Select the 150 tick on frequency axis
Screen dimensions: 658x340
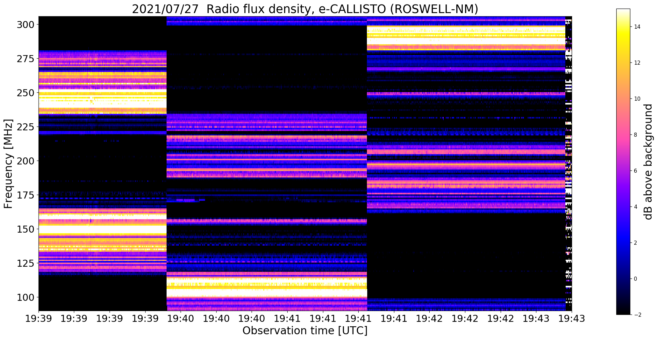(x=26, y=229)
